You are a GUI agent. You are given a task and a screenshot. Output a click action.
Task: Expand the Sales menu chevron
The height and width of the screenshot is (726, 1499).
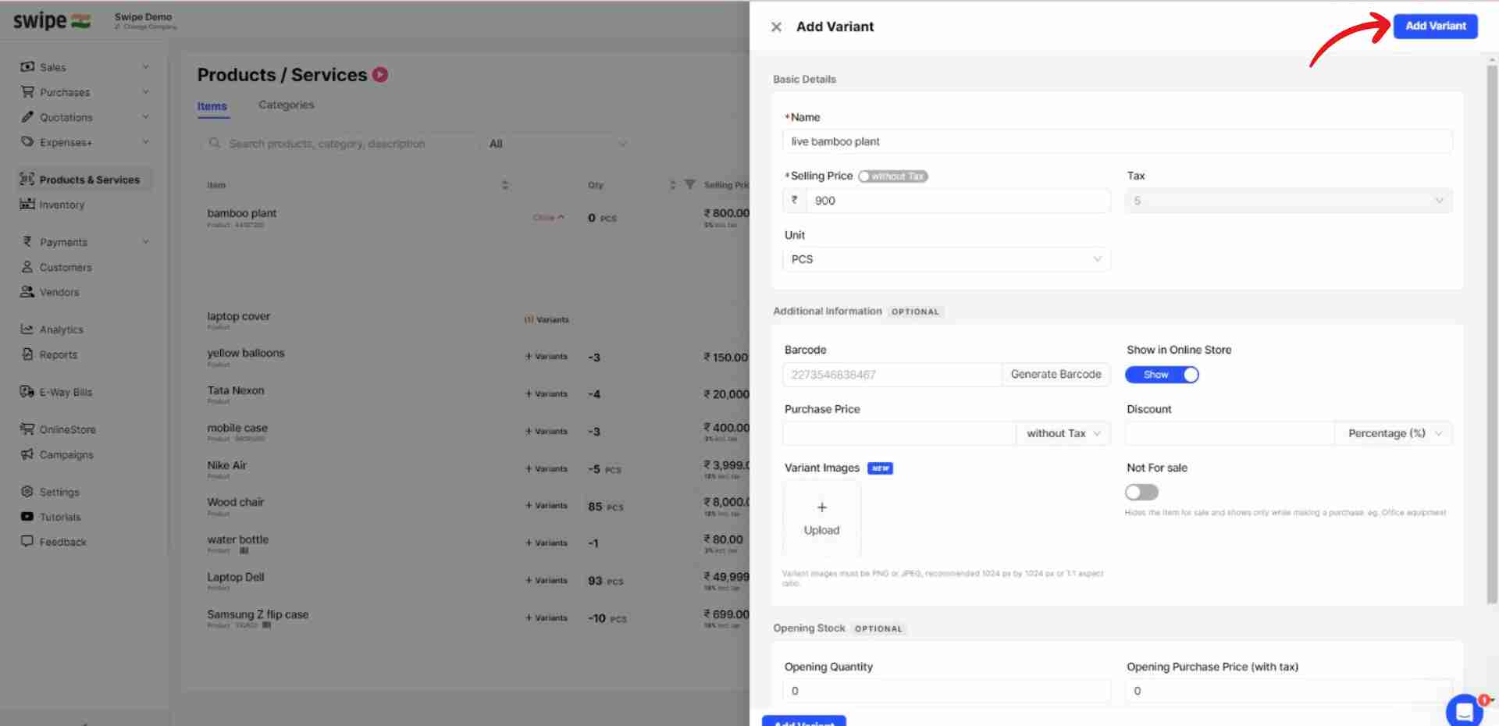pos(146,67)
